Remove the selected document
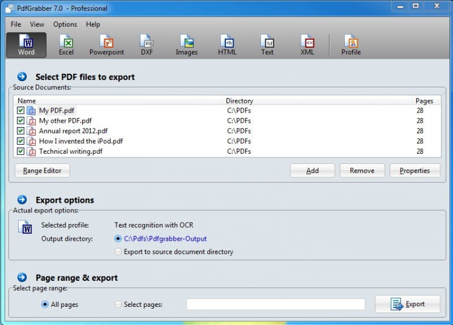 click(x=362, y=171)
